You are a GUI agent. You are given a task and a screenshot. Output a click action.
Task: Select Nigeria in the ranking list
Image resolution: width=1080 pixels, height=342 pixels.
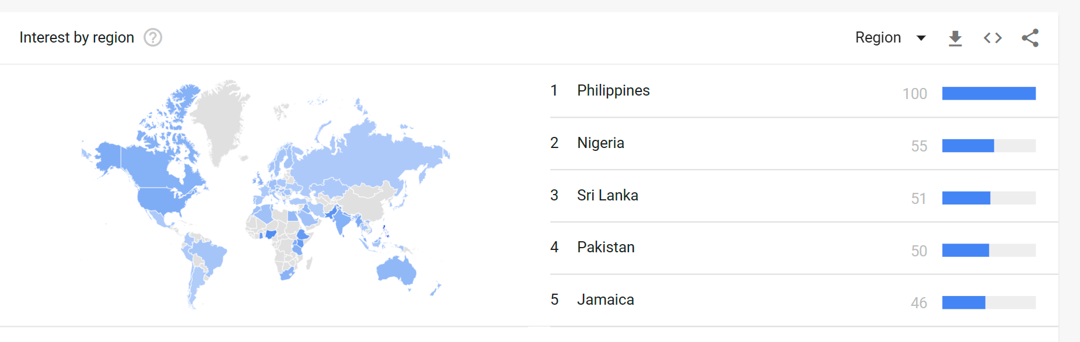pos(600,143)
